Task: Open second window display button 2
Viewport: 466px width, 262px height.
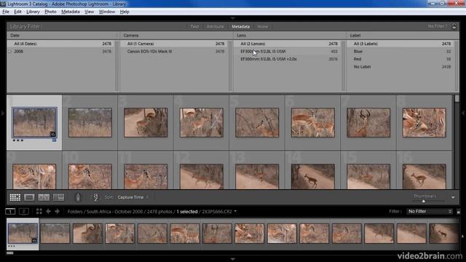Action: tap(24, 212)
